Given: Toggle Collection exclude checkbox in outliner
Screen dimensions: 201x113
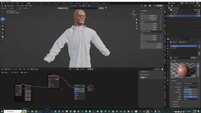Looking at the screenshot, I should tap(195, 10).
